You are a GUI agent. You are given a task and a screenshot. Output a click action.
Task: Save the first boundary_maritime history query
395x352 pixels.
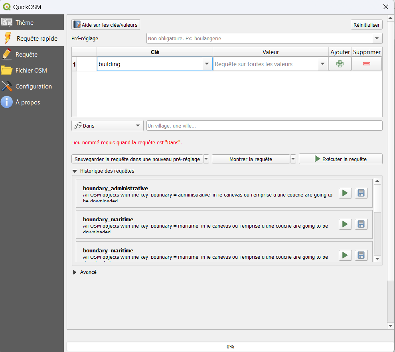(x=361, y=224)
